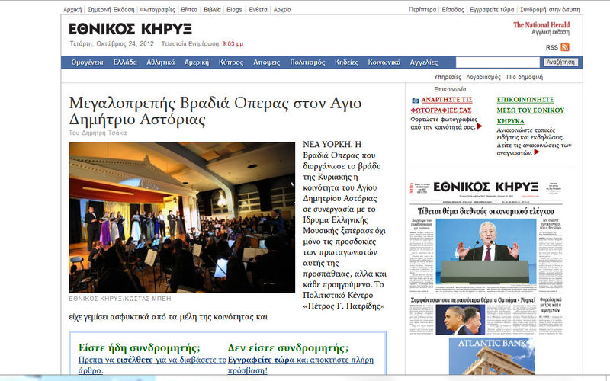Open Πιο δημοφιλή link
Screen dimensions: 610x381
525,77
